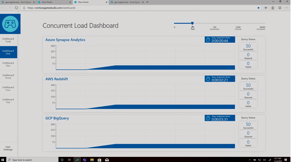Click Azure Synapse Queued count box
Viewport: 291px width, 162px height.
pyautogui.click(x=248, y=56)
